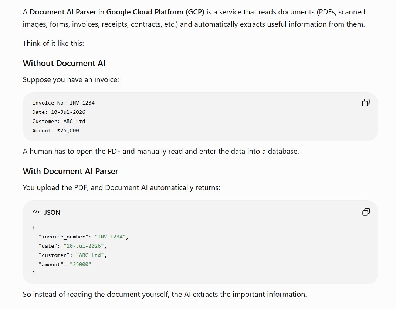
Task: Click the 'With Document AI Parser' heading
Action: click(71, 171)
